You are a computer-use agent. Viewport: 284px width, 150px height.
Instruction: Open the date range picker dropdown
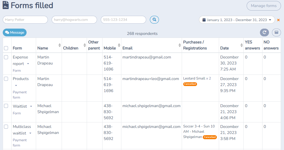coord(237,20)
